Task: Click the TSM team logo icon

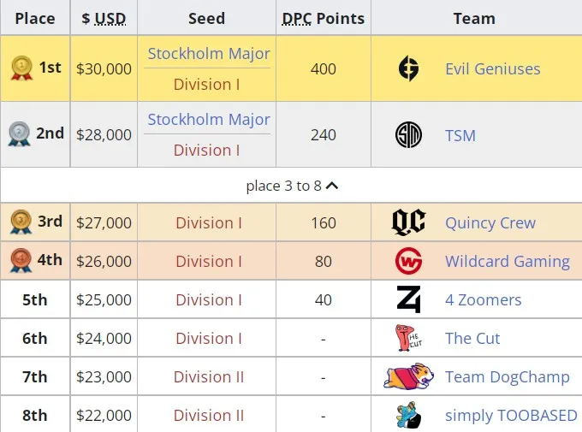Action: click(x=408, y=135)
